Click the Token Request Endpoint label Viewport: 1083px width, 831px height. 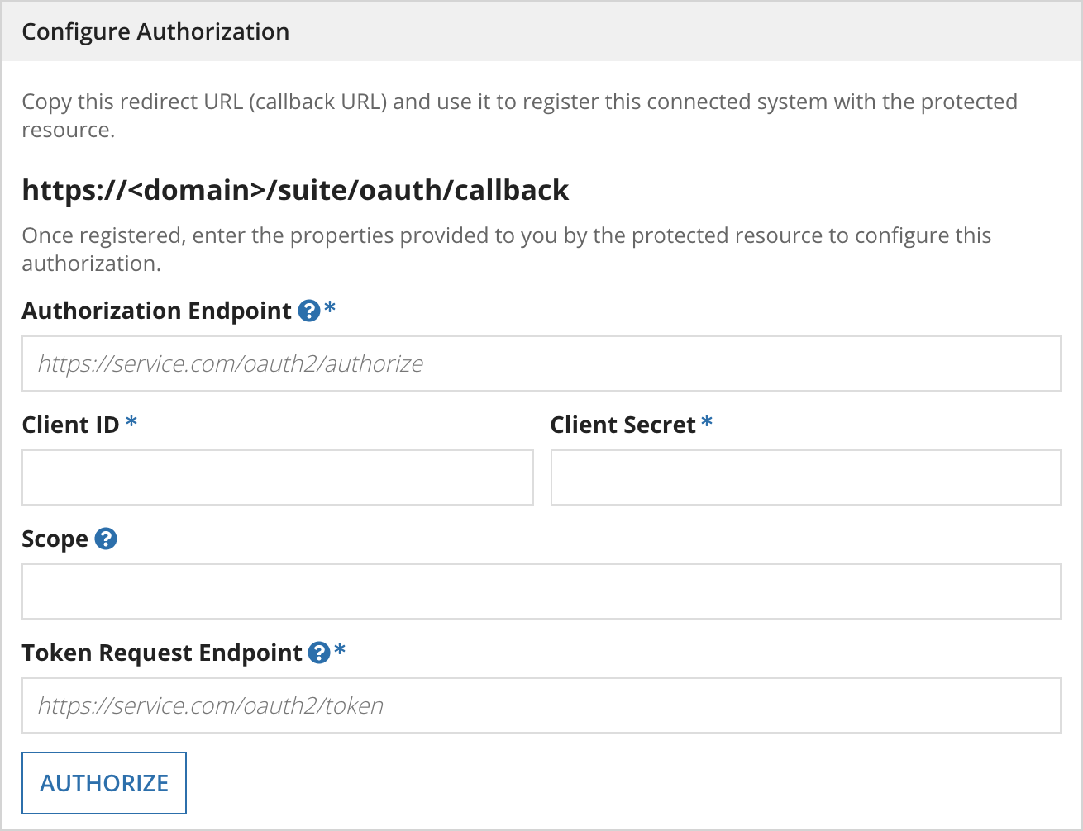point(162,653)
